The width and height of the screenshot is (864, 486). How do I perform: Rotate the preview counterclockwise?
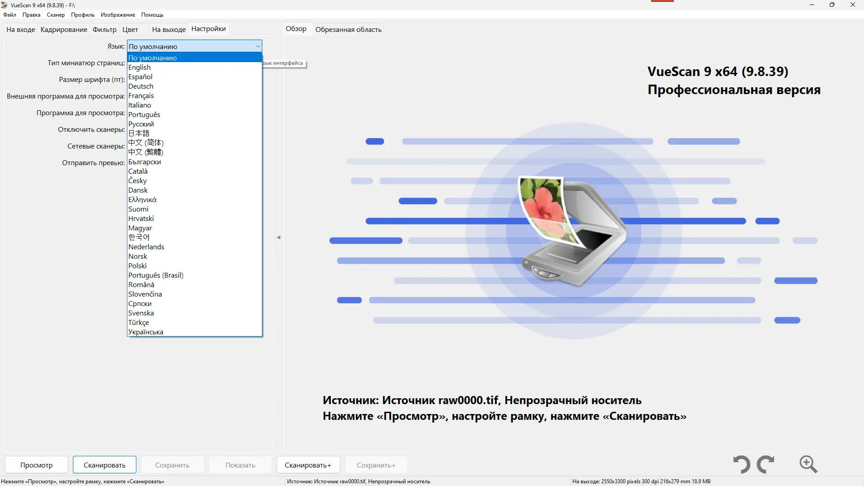[742, 464]
